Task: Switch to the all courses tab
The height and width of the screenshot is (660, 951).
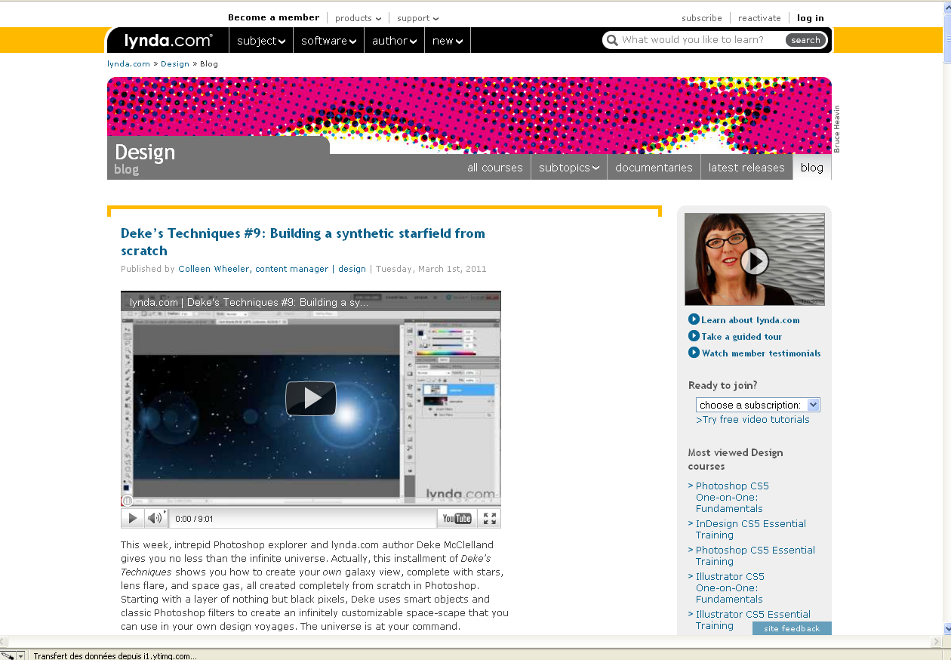Action: 495,168
